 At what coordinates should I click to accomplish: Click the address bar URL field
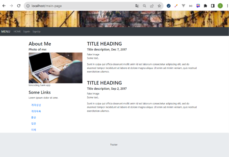(x=82, y=6)
